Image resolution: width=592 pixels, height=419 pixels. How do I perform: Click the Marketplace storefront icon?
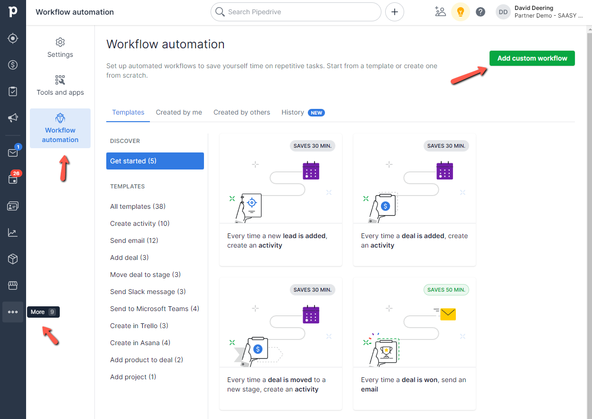13,285
